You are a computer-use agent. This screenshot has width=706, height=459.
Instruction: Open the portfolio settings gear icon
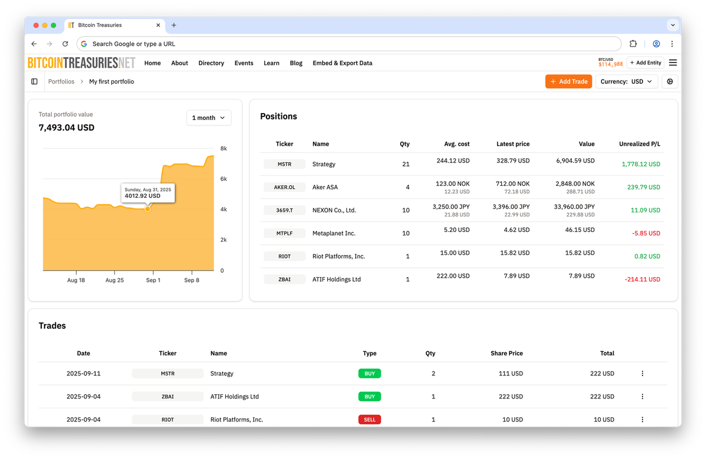(670, 81)
